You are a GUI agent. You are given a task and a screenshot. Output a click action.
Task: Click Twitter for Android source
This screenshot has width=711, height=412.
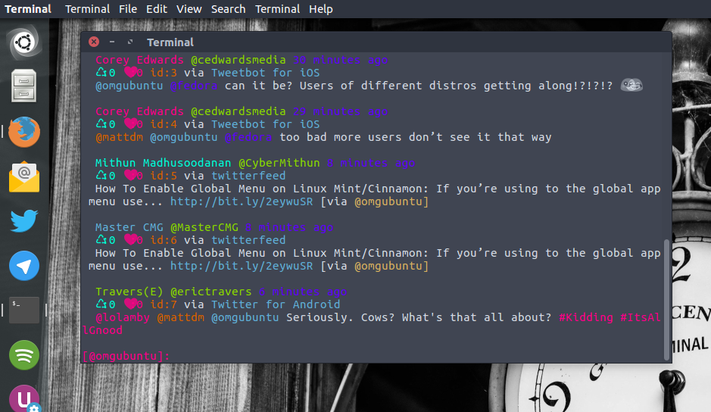pos(276,304)
